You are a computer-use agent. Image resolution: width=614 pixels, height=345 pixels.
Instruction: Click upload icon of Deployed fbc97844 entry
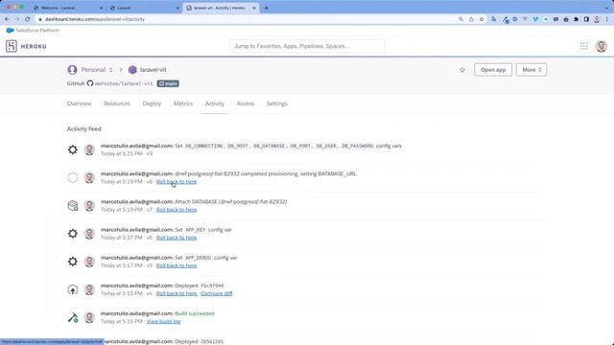(x=73, y=289)
